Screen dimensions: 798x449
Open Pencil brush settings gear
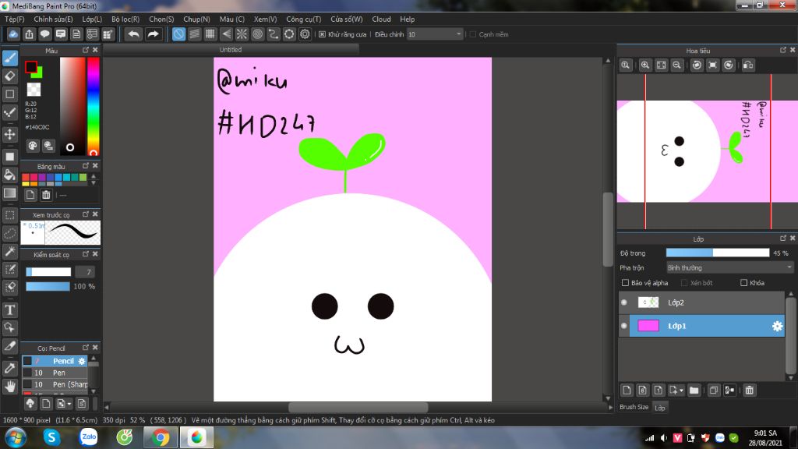(x=81, y=361)
